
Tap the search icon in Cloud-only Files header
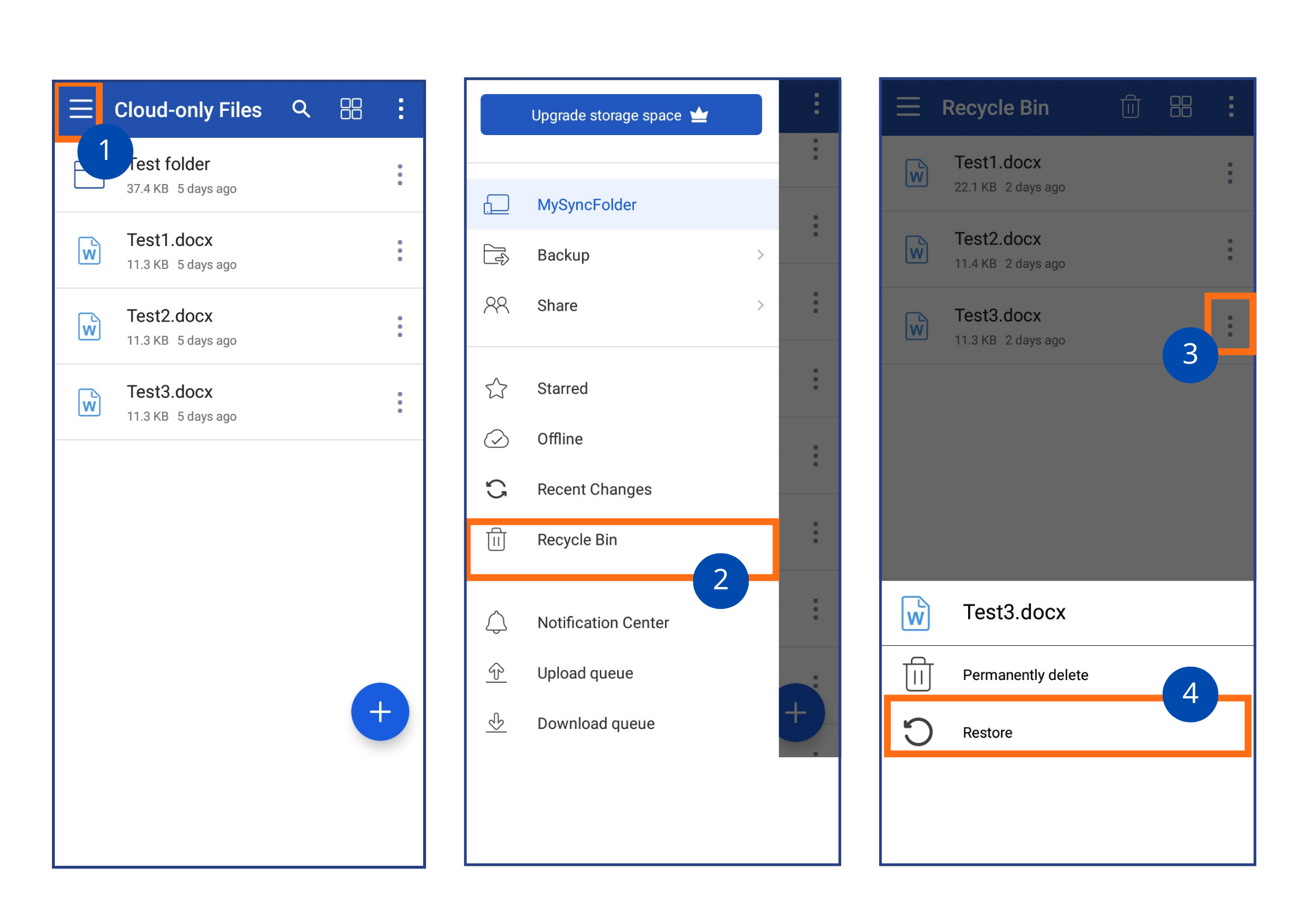click(x=301, y=109)
